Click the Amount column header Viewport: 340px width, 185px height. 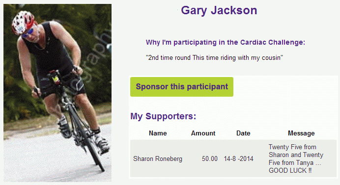click(x=203, y=133)
